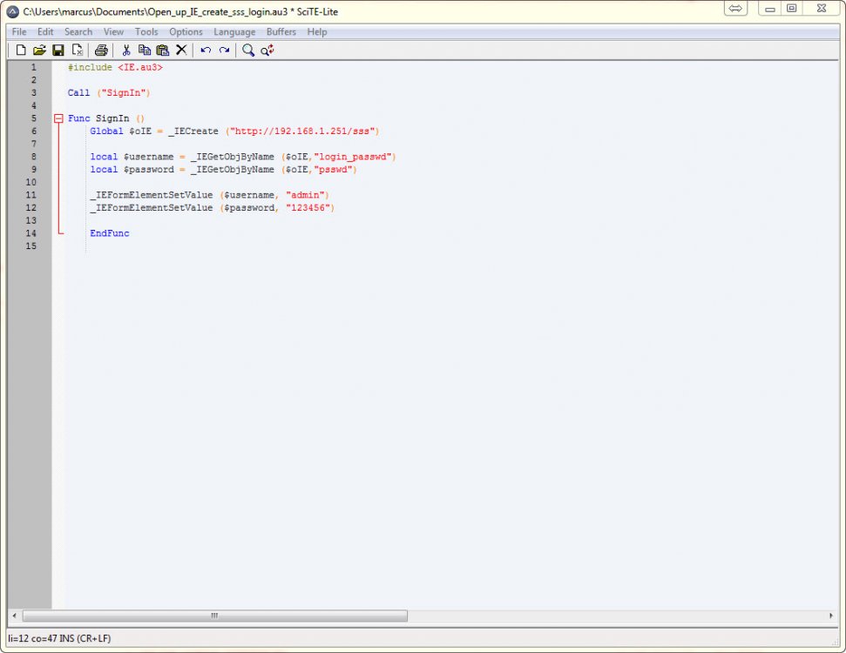Create a new file with New icon

(21, 50)
